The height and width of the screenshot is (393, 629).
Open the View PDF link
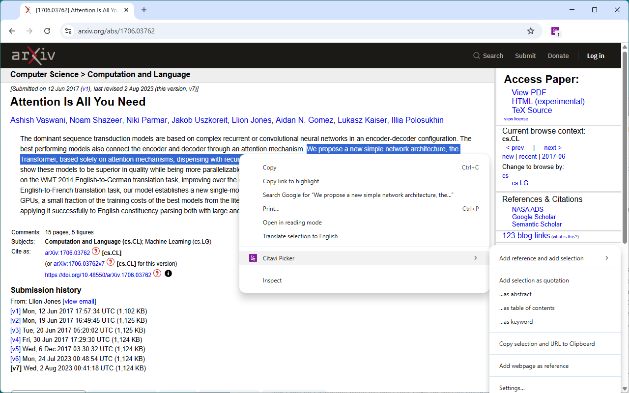tap(529, 92)
